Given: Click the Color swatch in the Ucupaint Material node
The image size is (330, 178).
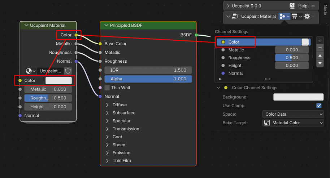Looking at the screenshot, I should (x=58, y=80).
